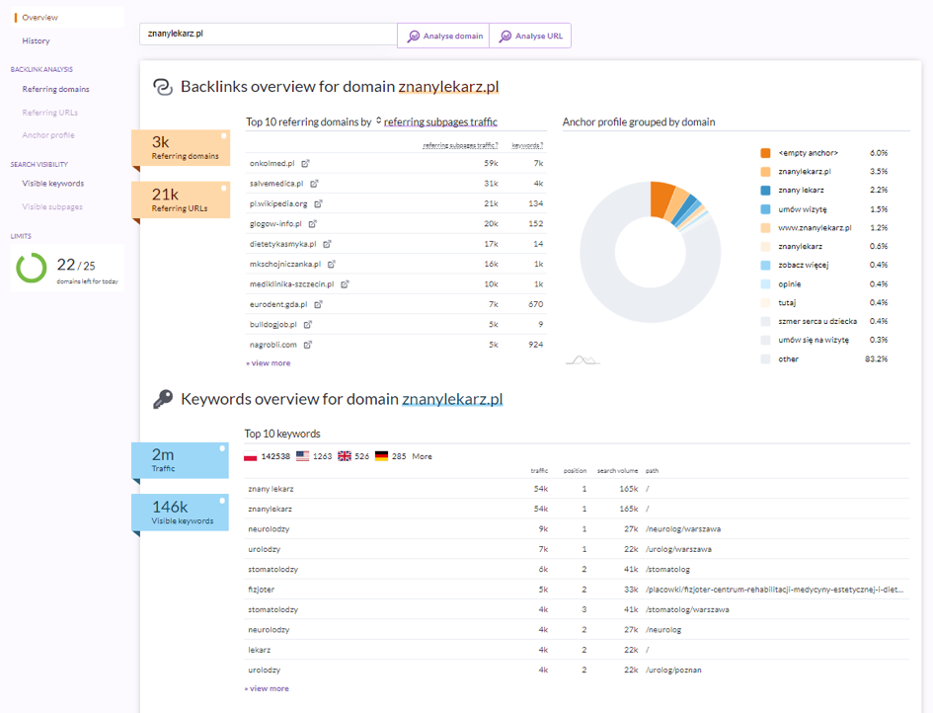Viewport: 933px width, 713px height.
Task: Click the position column header
Action: 575,471
